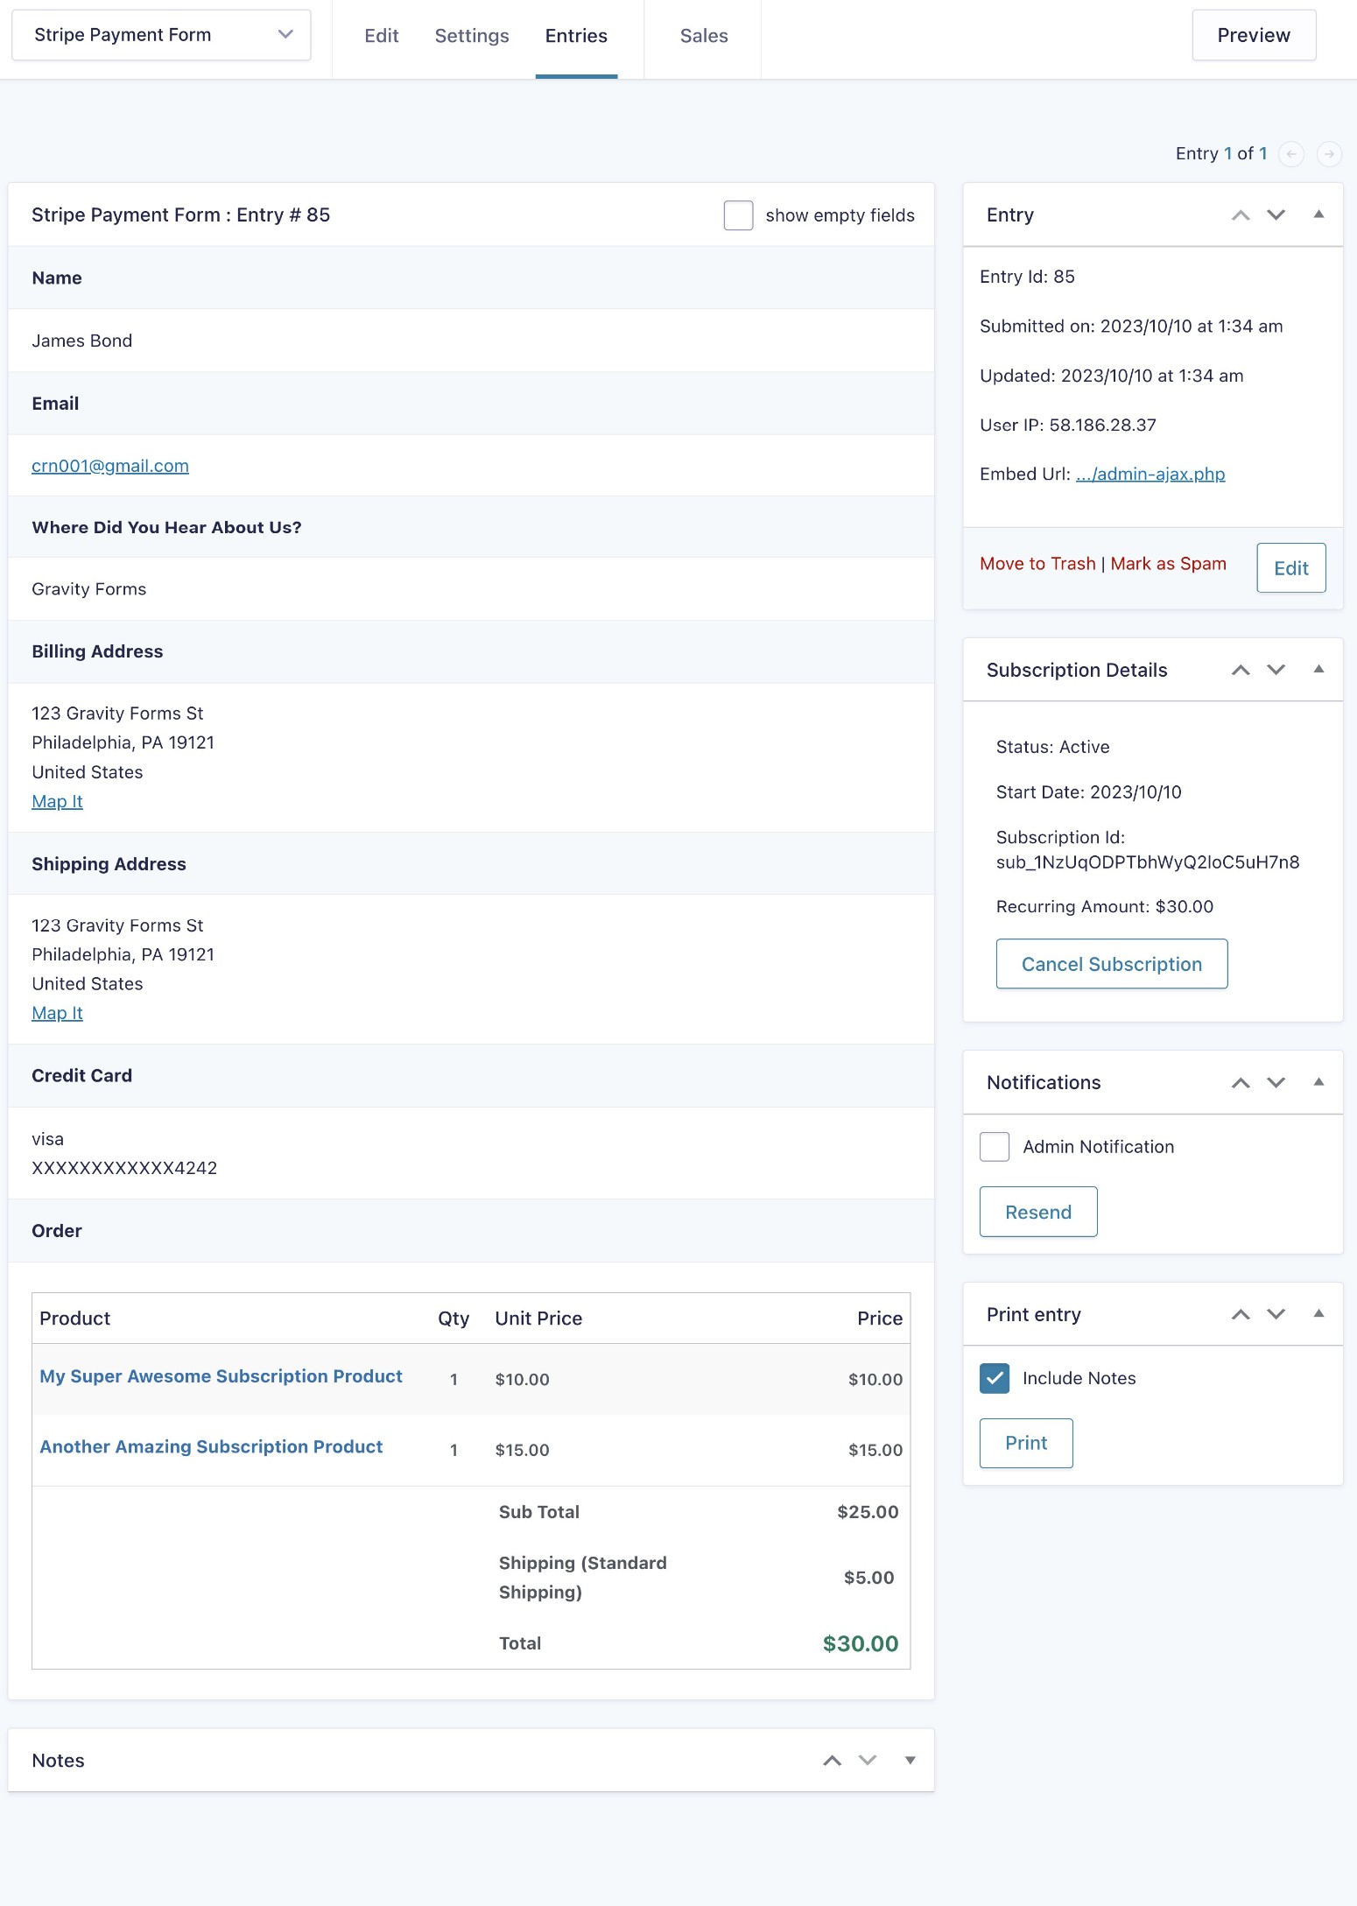Click the Entry Id: 85 text

coord(1027,277)
